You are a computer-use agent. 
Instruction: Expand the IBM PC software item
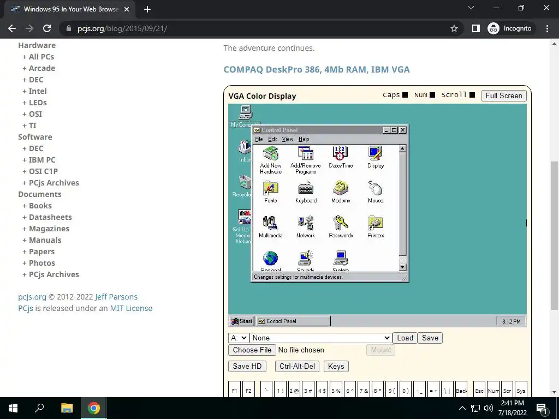pos(39,160)
